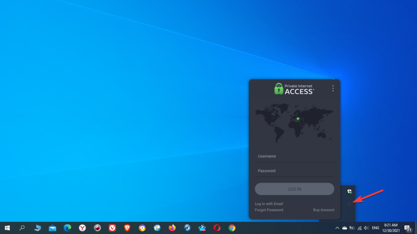Open Brave browser from the taskbar

pos(127,228)
